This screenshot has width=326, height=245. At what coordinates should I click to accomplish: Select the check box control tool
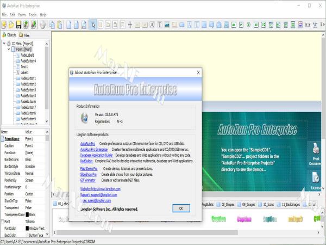241,25
